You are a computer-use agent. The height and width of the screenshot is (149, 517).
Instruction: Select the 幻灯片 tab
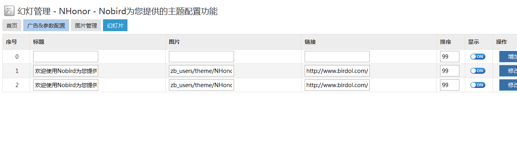pyautogui.click(x=115, y=26)
